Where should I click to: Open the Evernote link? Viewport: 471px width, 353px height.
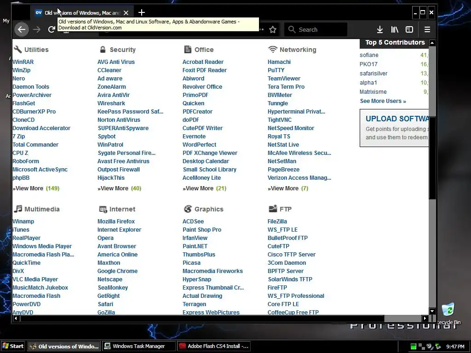pyautogui.click(x=194, y=136)
